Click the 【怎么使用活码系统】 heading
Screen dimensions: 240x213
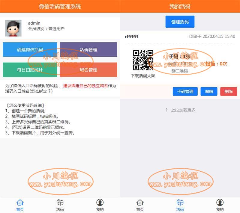(25, 105)
